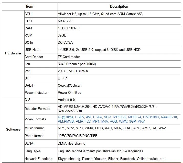
Task: Click the 'Description' column header
Action: (x=119, y=7)
